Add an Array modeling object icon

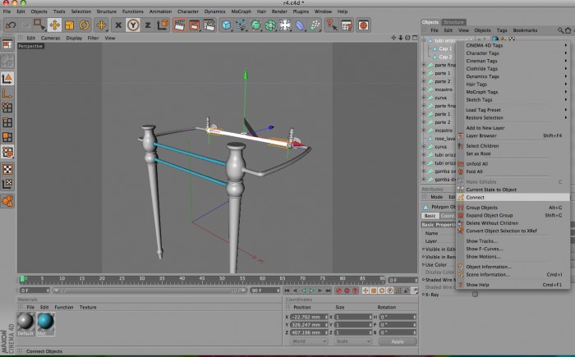click(270, 25)
